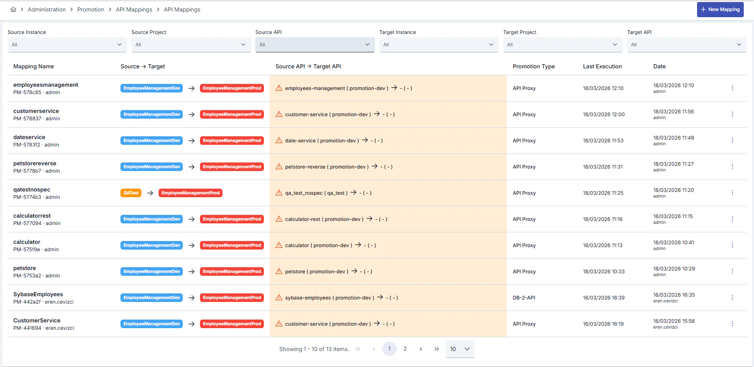Click EmployeeManagementDev badge in petstore row
Viewport: 754px width, 367px height.
coord(152,271)
